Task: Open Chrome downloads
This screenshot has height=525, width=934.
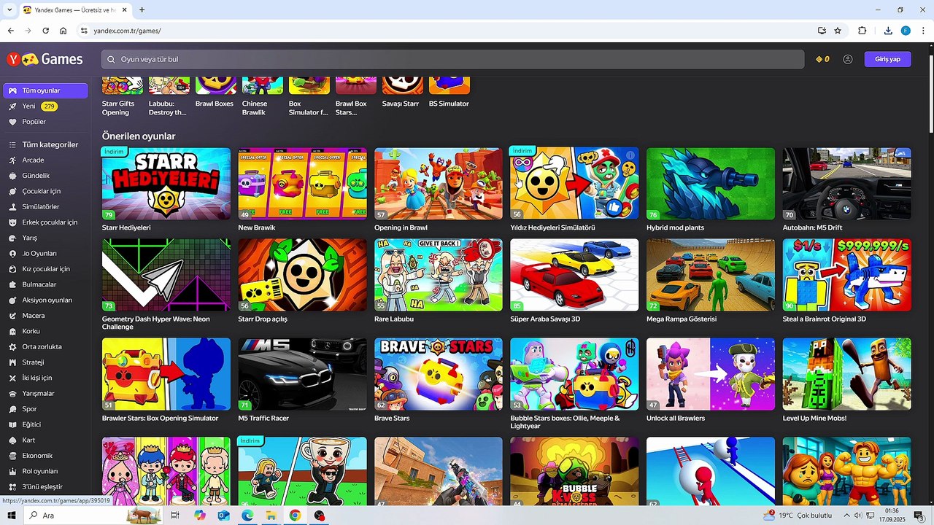Action: 888,31
